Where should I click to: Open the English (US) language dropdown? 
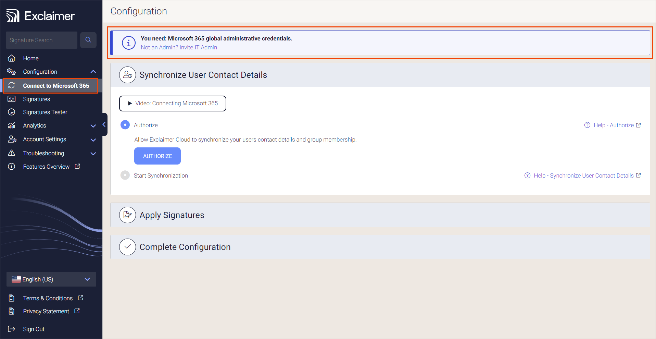(51, 279)
